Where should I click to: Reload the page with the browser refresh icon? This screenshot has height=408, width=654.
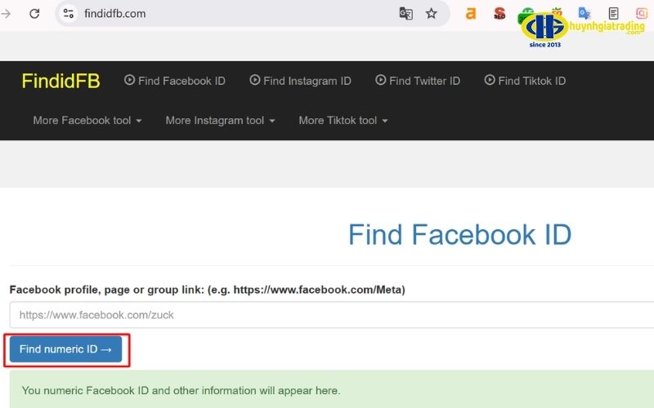[34, 14]
